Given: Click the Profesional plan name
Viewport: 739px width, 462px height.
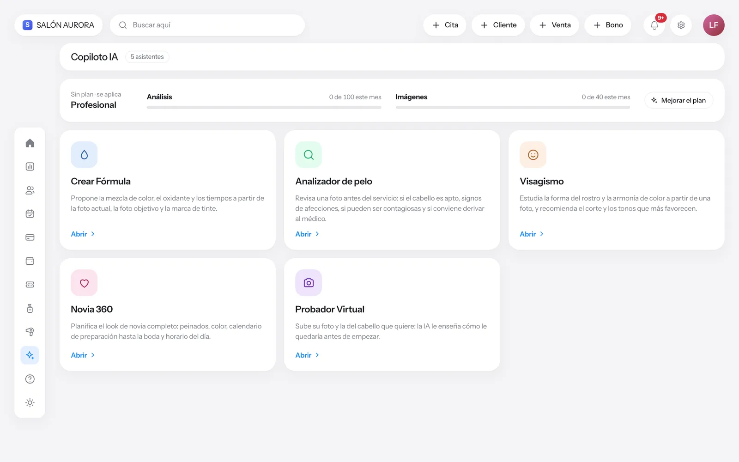Looking at the screenshot, I should pyautogui.click(x=93, y=105).
